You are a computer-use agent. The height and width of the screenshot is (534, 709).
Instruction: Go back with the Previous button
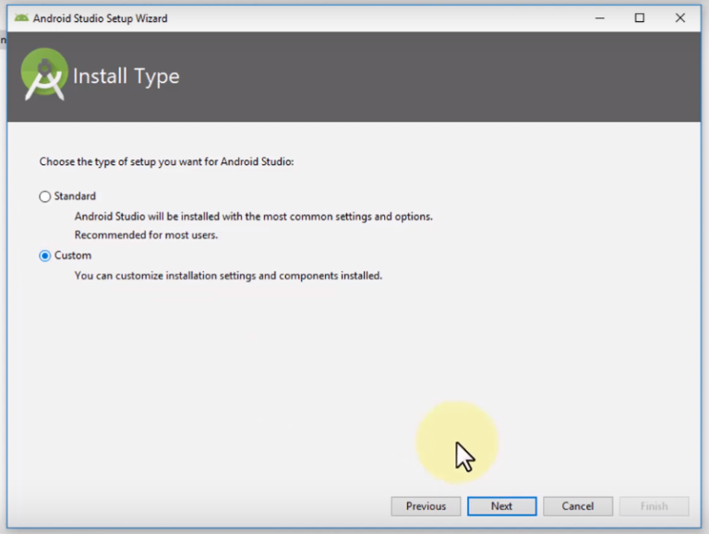[x=426, y=506]
